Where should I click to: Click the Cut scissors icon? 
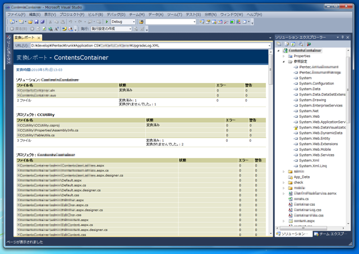(50, 22)
